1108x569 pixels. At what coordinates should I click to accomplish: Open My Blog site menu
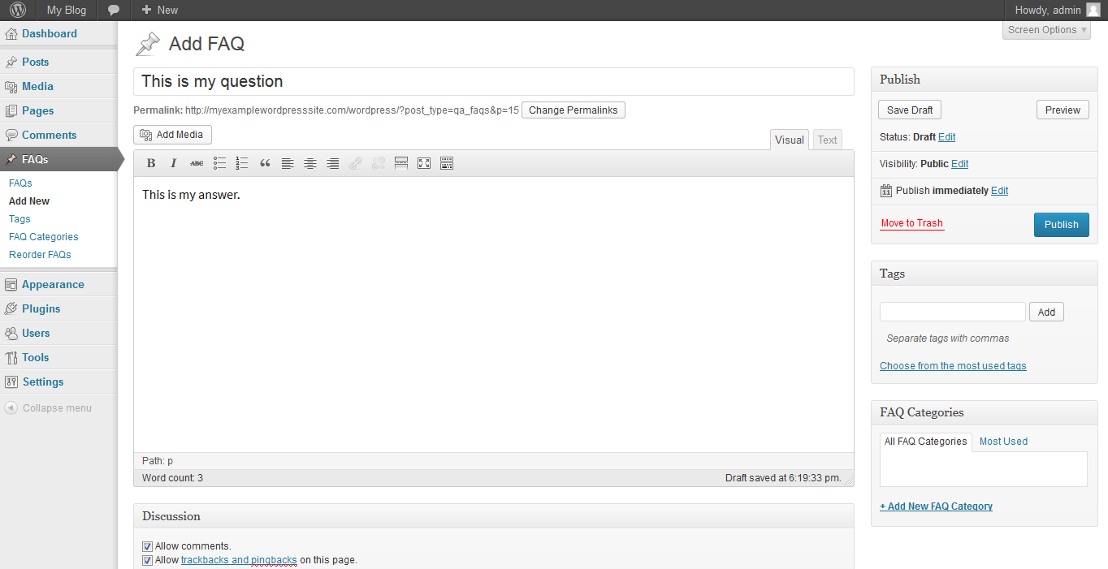(x=67, y=10)
